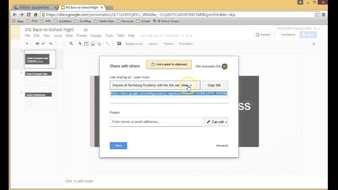Open the new slide layout arrow
Screen dimensions: 338x190
32,44
